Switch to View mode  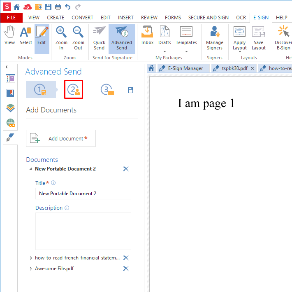[9, 35]
